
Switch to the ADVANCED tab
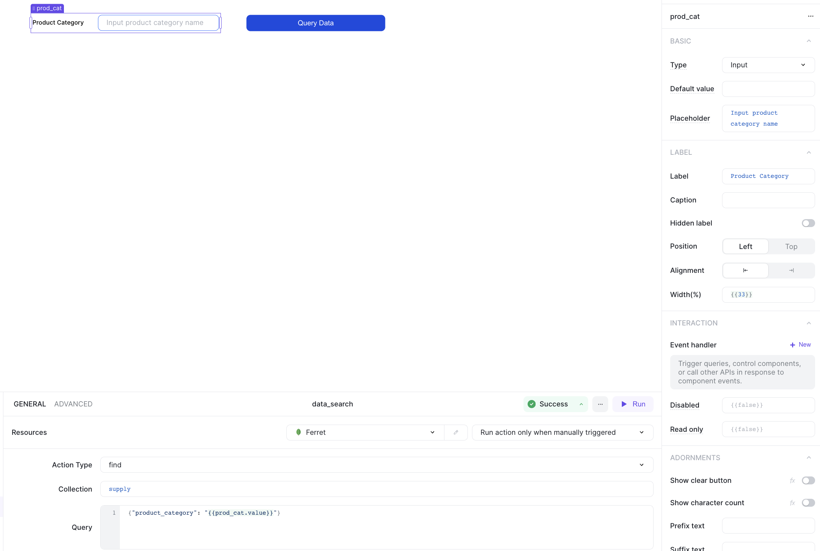(x=73, y=404)
